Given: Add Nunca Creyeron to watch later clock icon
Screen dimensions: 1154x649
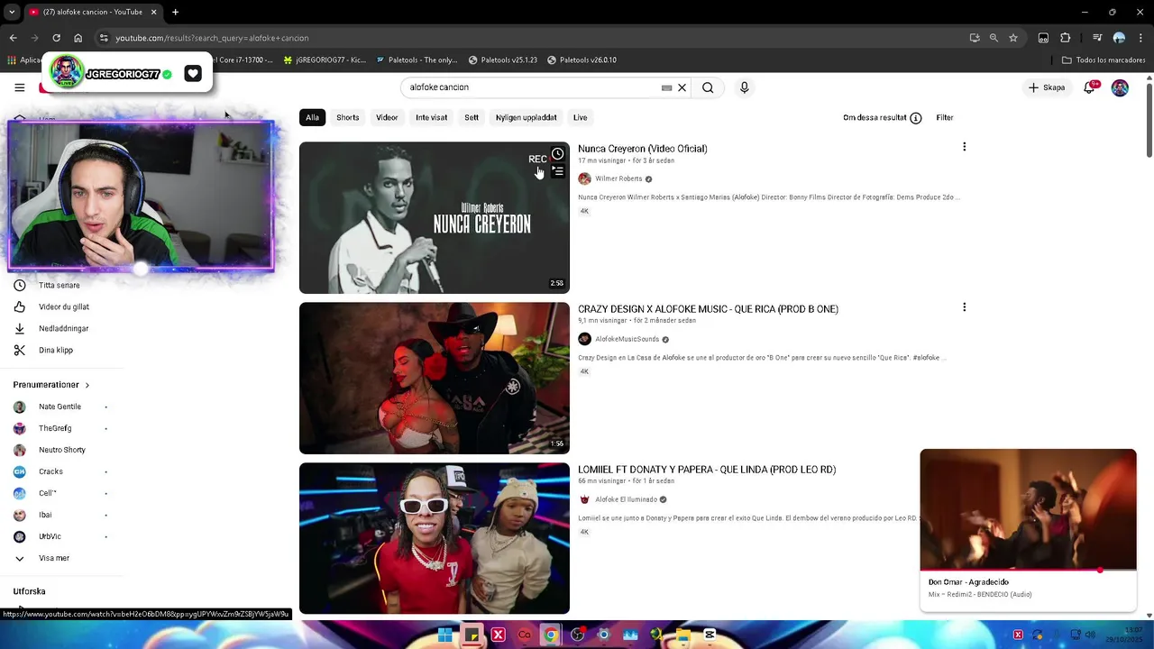Looking at the screenshot, I should pyautogui.click(x=557, y=154).
